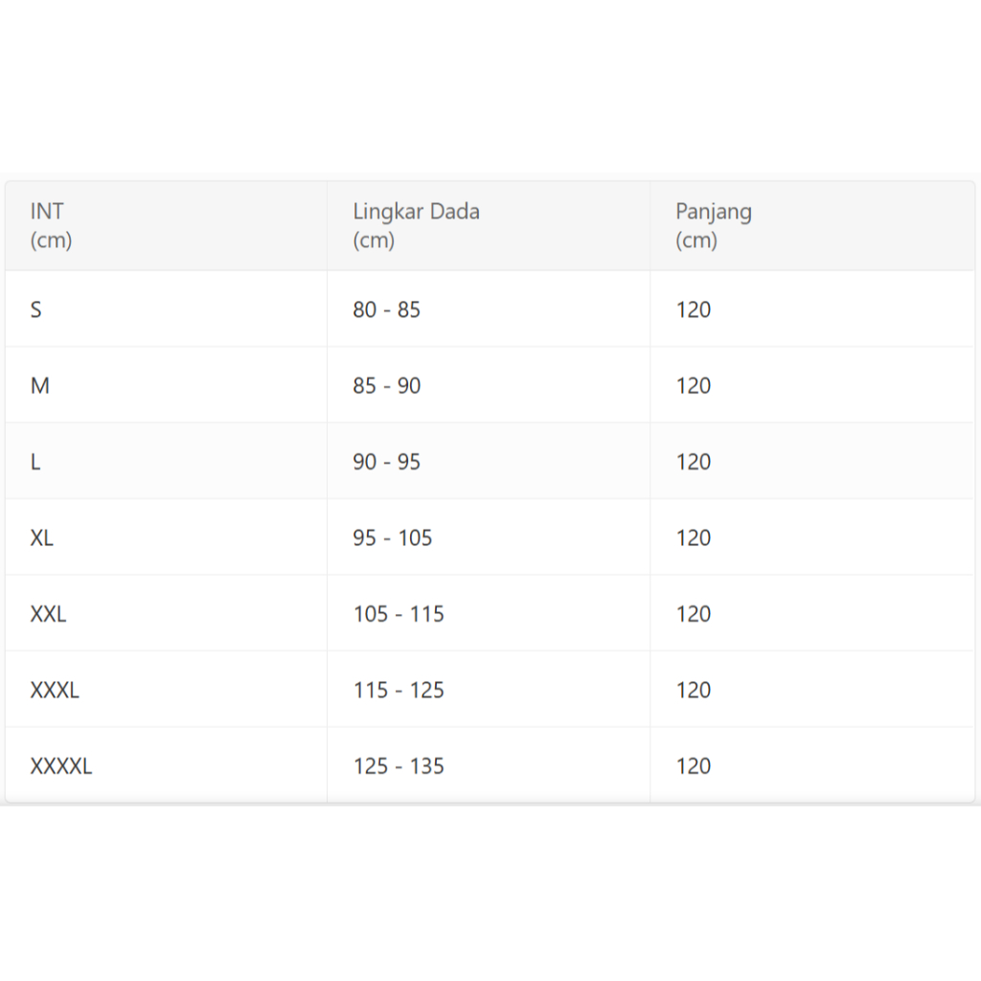981x981 pixels.
Task: Click the 105 - 115 chest measurement
Action: [399, 614]
